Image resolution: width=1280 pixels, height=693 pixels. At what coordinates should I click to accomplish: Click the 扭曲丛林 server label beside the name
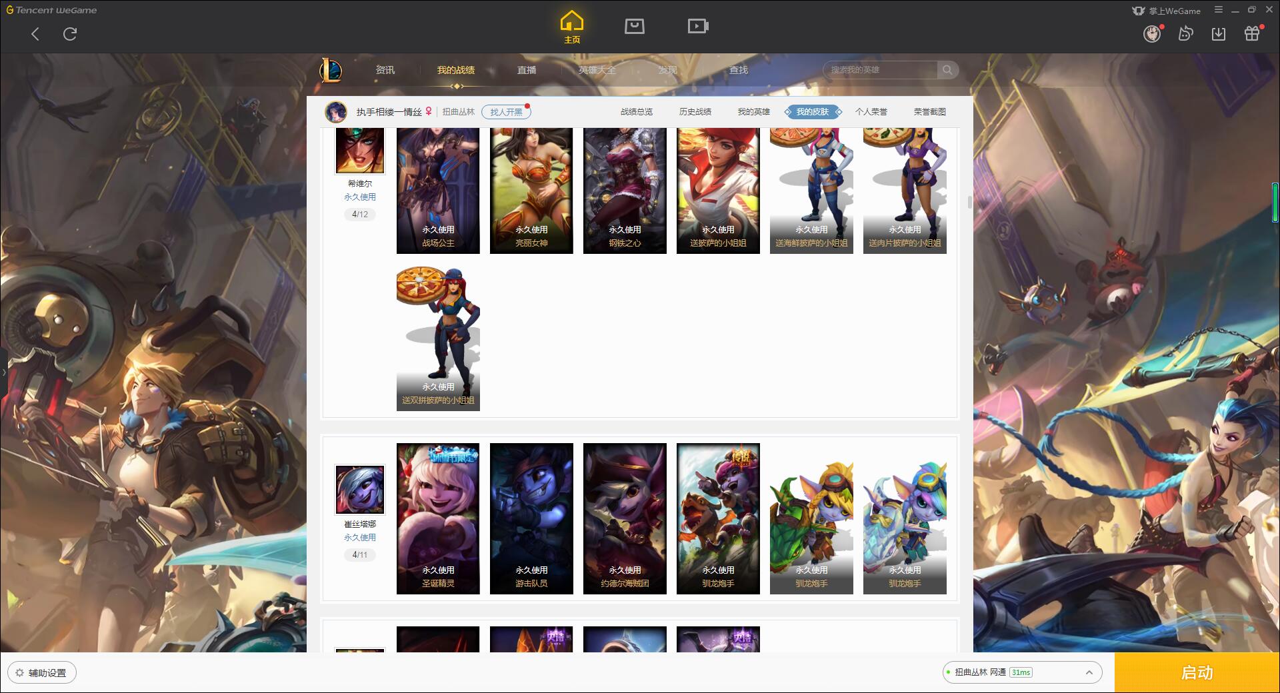(459, 112)
